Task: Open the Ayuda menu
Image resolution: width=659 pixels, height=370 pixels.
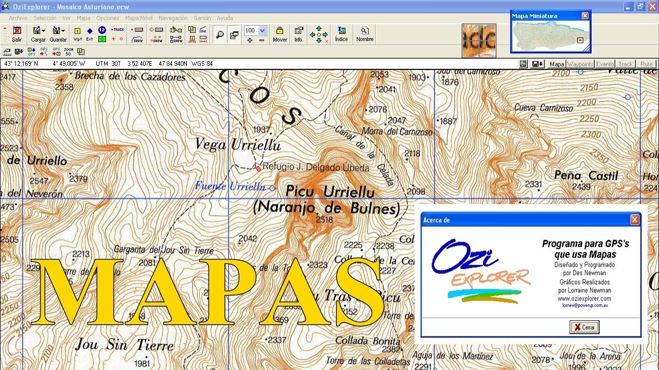Action: [x=225, y=18]
